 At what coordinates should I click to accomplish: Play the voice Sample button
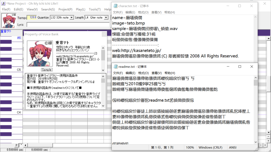pos(47,70)
